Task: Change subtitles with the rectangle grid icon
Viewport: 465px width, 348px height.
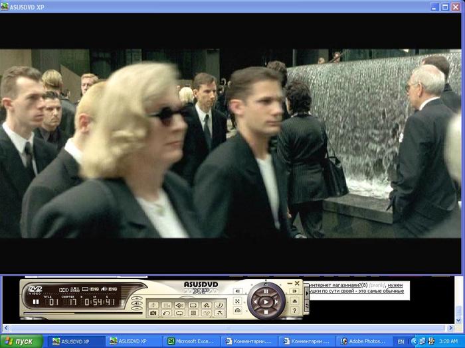Action: (193, 305)
